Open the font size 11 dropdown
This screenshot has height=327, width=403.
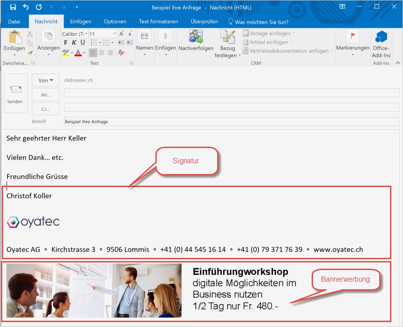coord(115,34)
